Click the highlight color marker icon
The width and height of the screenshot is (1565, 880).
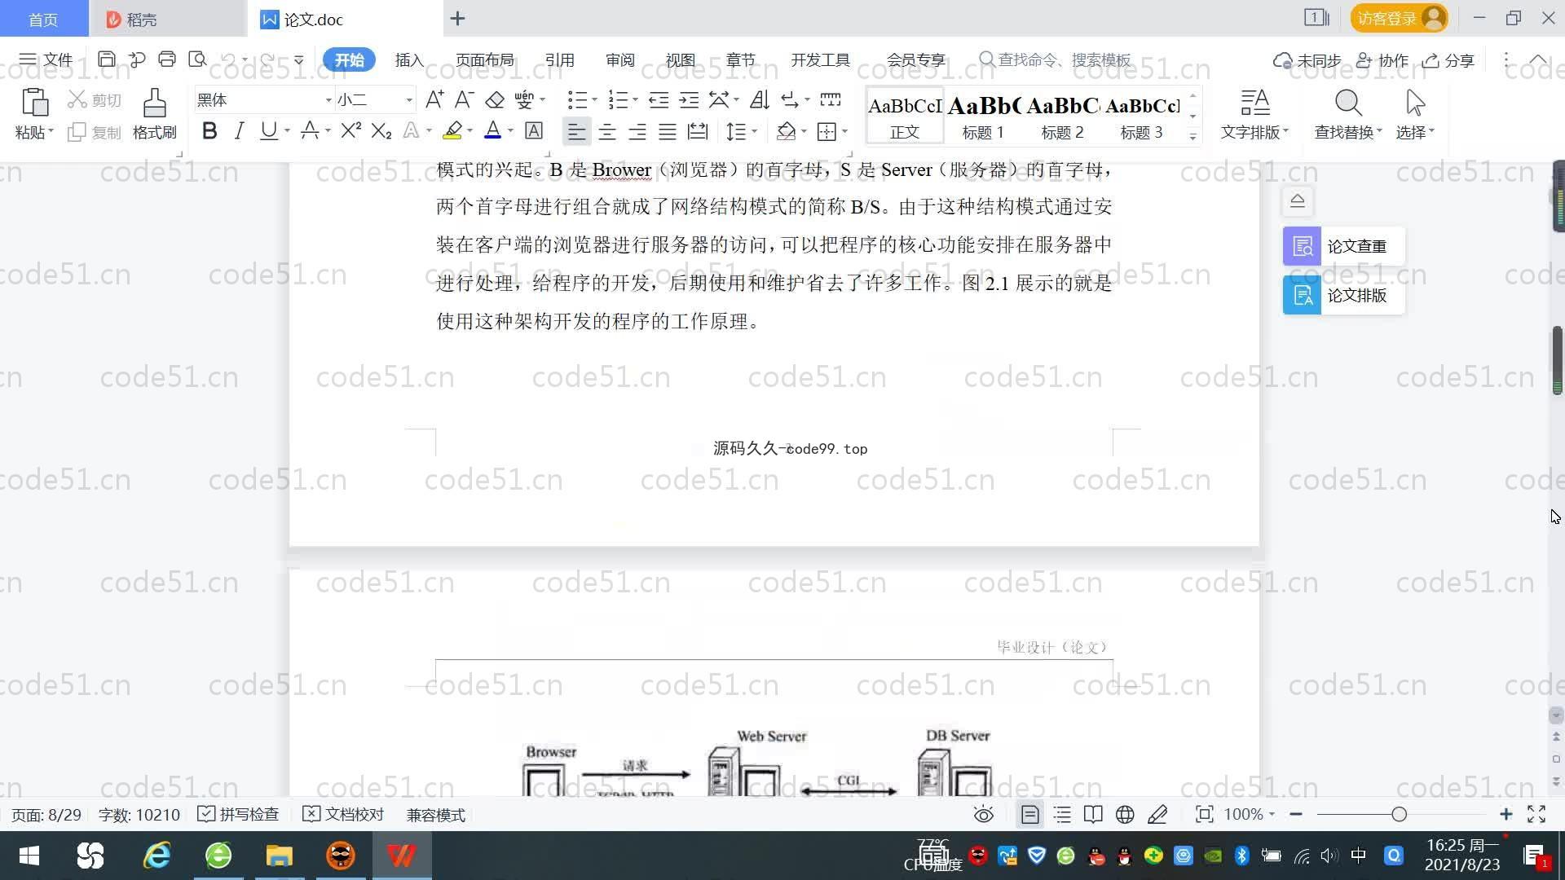coord(452,131)
